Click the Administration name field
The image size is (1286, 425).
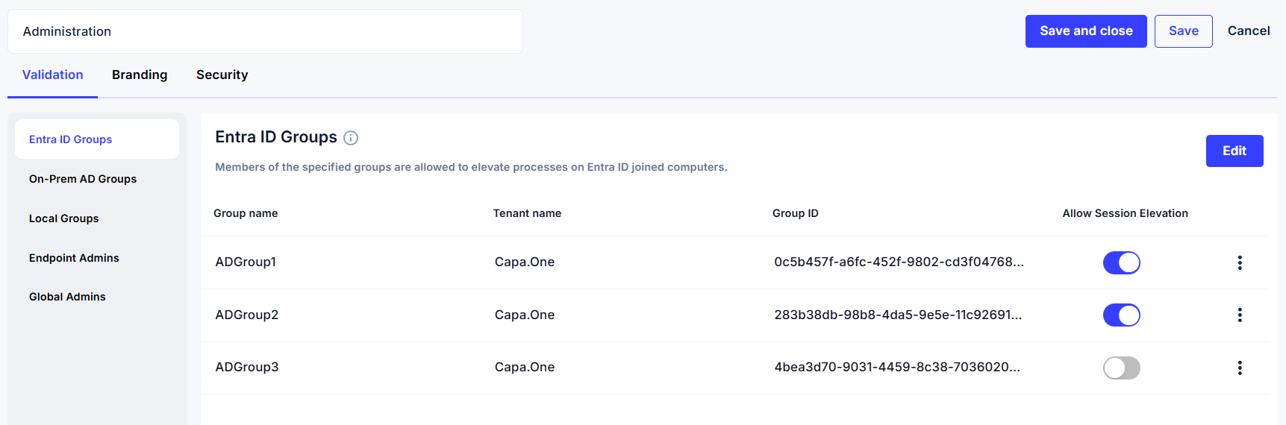pos(265,31)
